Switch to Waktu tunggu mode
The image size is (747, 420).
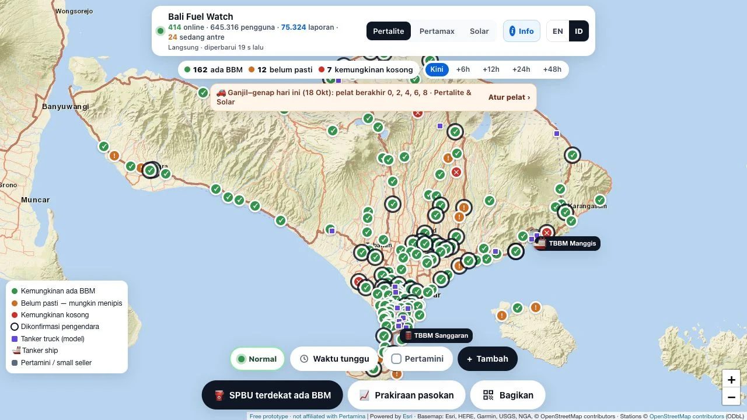[x=335, y=359]
